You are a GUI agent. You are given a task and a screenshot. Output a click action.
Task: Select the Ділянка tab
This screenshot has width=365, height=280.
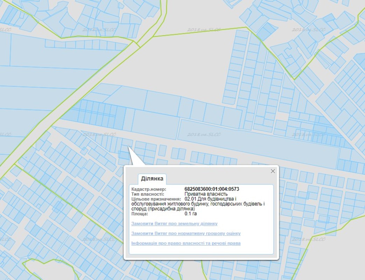[152, 179]
